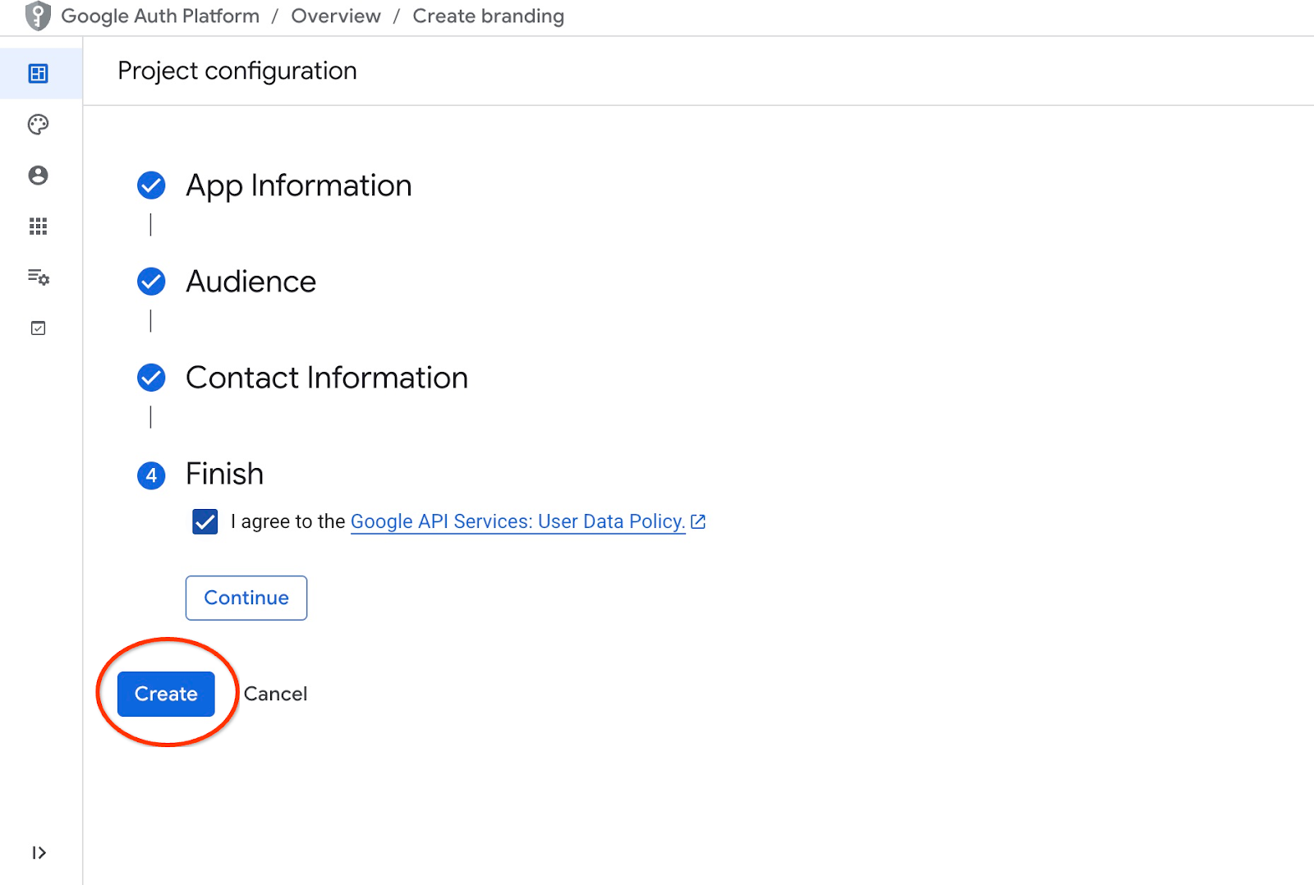Cancel the project configuration
This screenshot has height=885, width=1314.
pyautogui.click(x=275, y=695)
